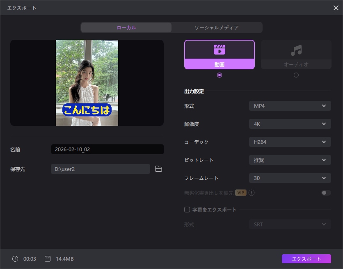Expand the フレームレート 30 dropdown

(290, 178)
